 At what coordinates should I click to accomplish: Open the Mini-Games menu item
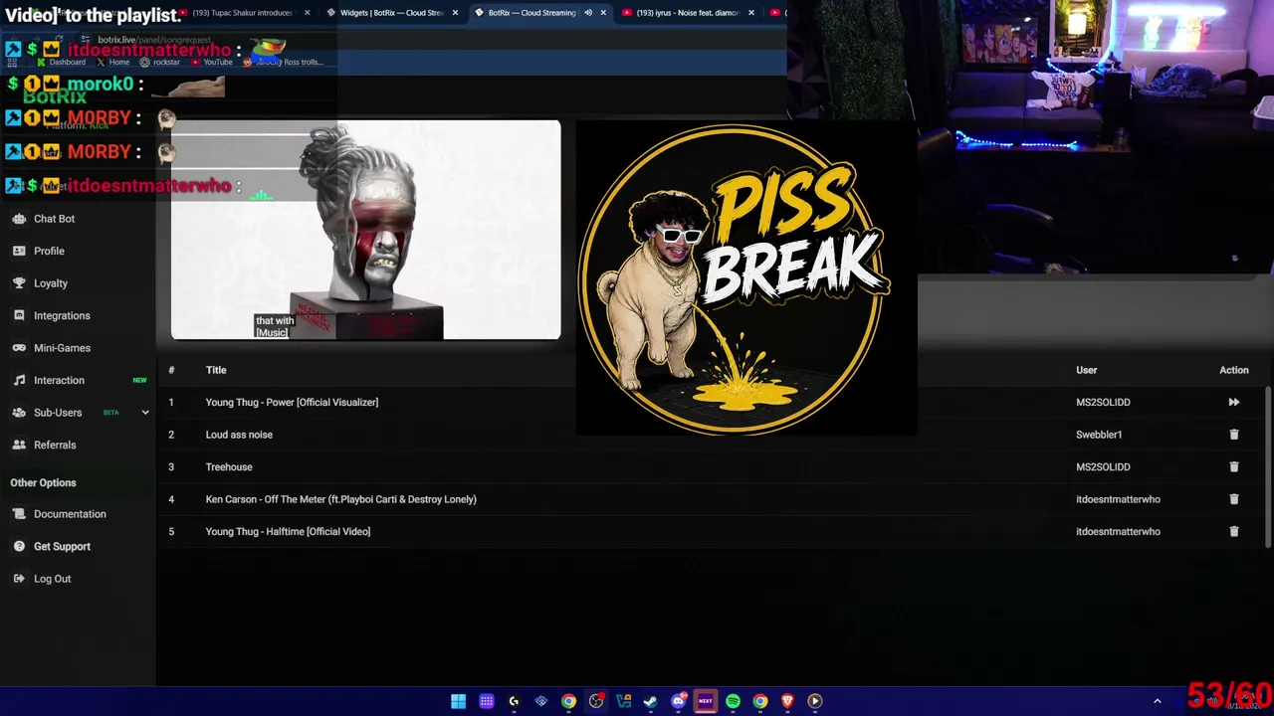62,348
